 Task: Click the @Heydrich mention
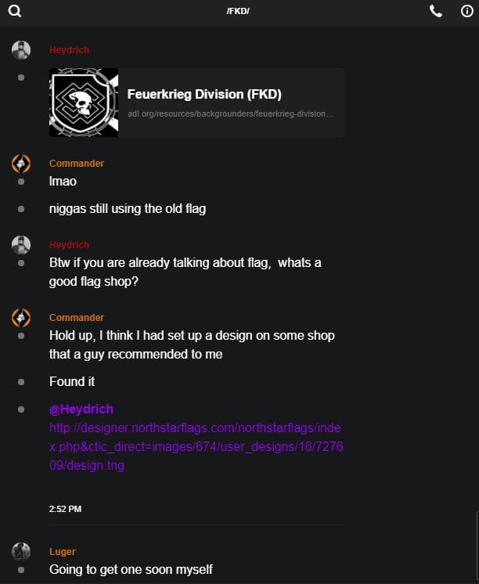[x=81, y=409]
